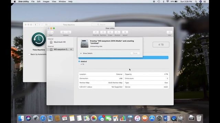Eject the WD easystore disk

[71, 49]
